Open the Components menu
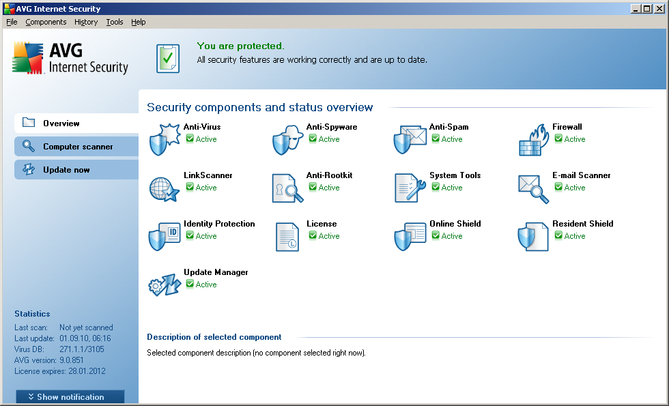 pos(46,22)
